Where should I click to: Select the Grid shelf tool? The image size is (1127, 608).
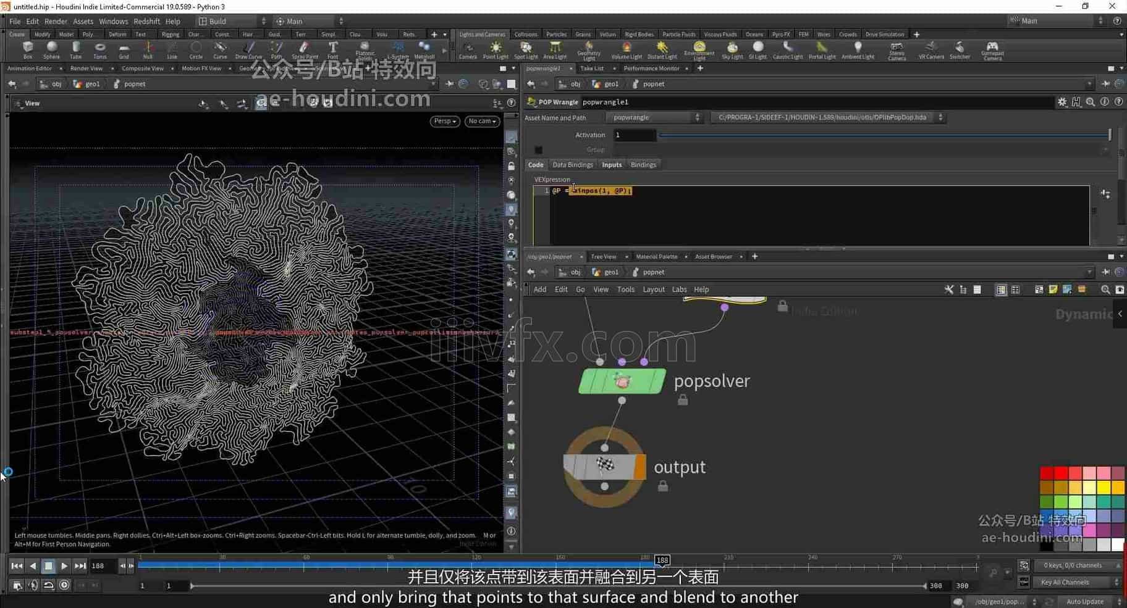pos(124,50)
